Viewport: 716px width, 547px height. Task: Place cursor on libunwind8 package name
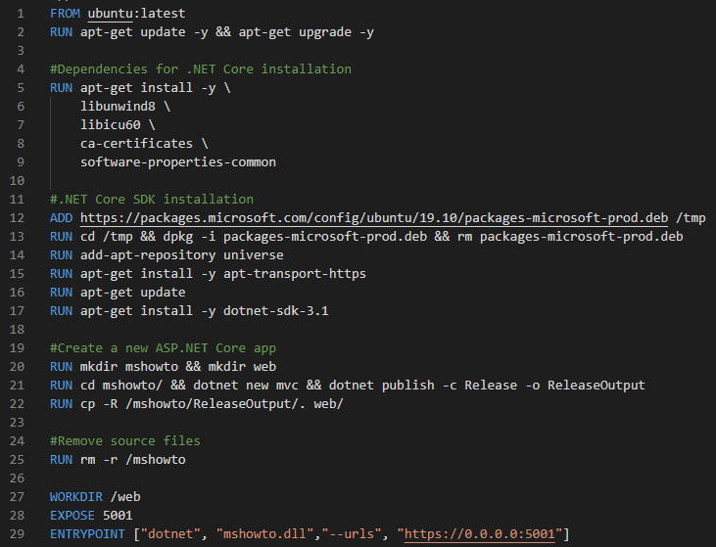pyautogui.click(x=118, y=107)
